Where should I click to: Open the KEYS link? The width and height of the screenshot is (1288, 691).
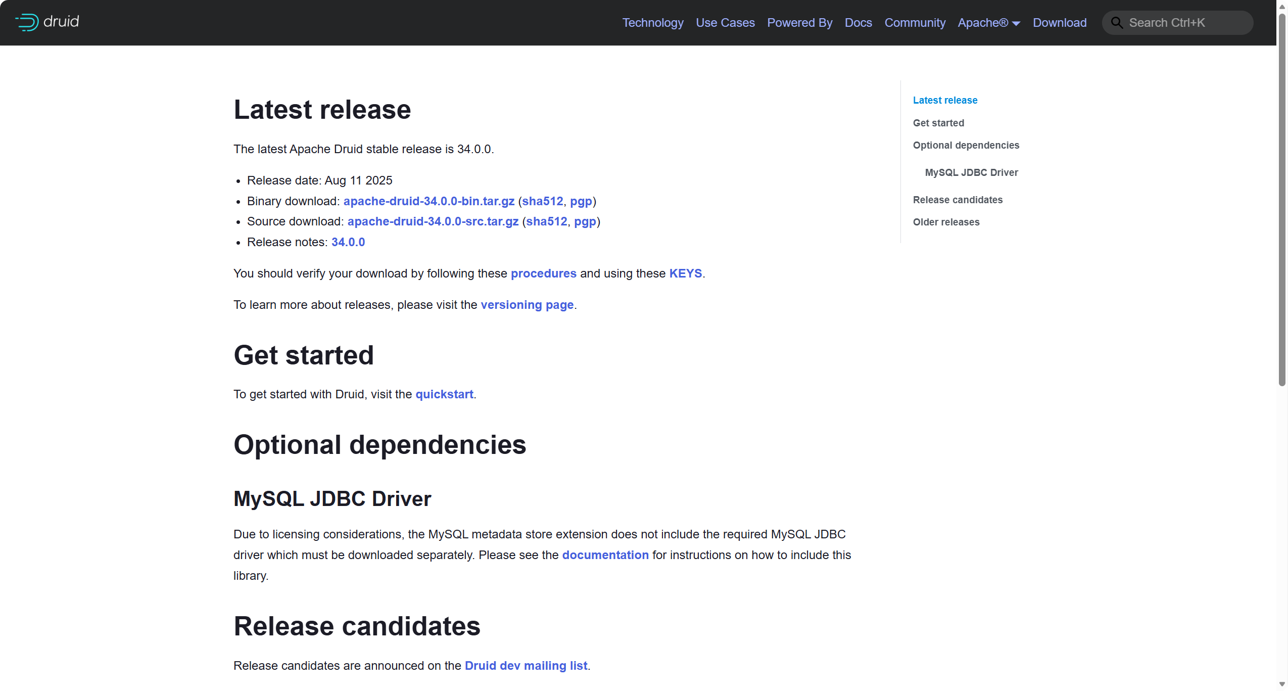(x=685, y=273)
